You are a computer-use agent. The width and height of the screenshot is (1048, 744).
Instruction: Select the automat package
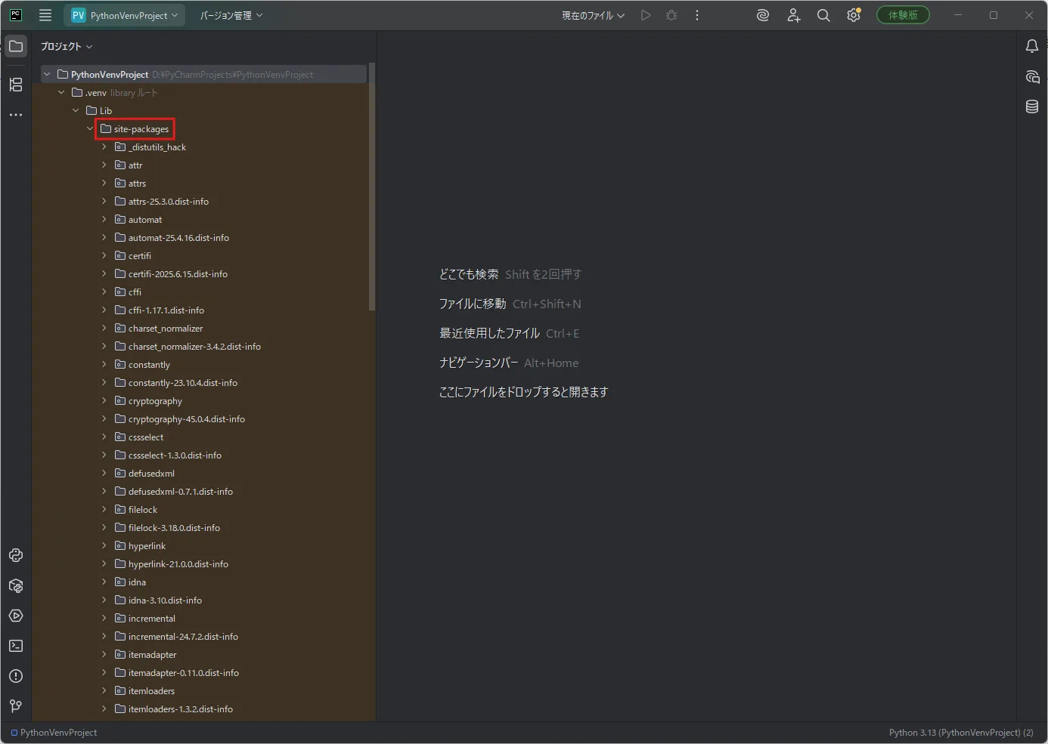[x=138, y=219]
